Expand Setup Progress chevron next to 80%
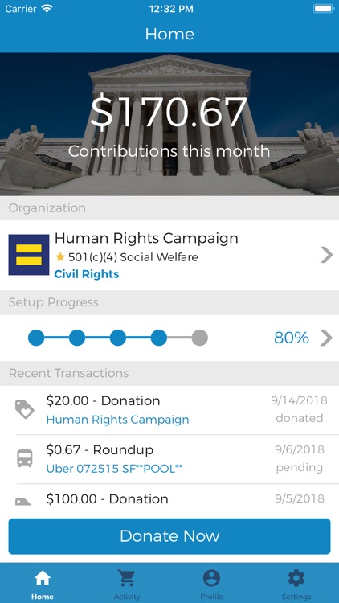This screenshot has width=339, height=603. [x=326, y=338]
